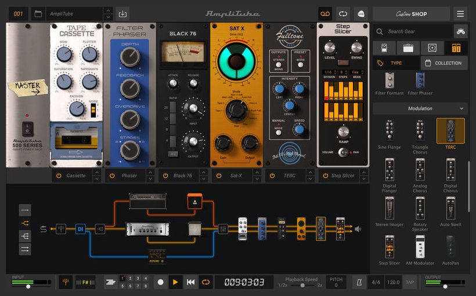Select the split parallel routing icon
The width and height of the screenshot is (476, 296).
(x=25, y=223)
